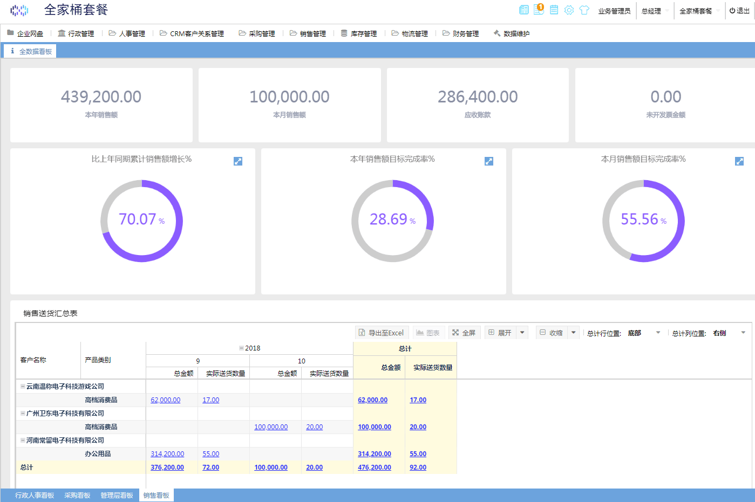Open the 314,200.00 link under month 9
This screenshot has width=755, height=502.
167,454
